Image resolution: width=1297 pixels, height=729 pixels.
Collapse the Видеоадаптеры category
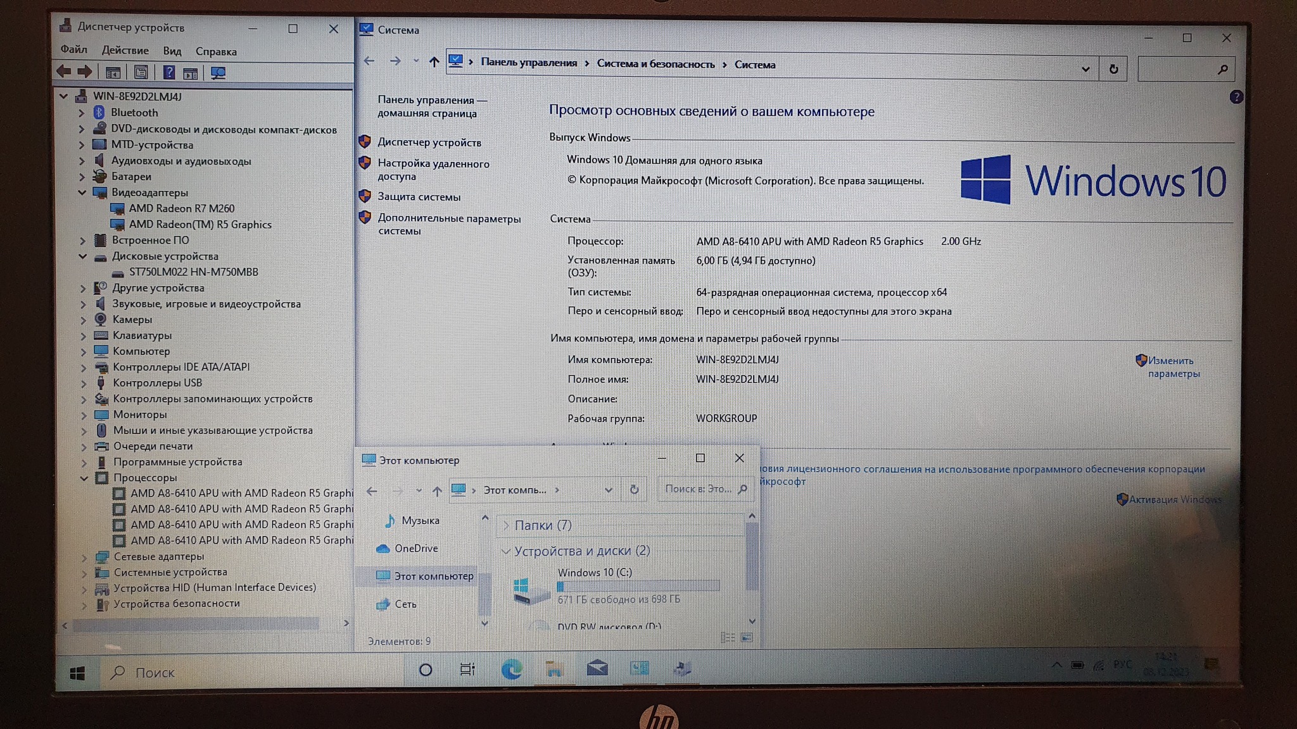coord(82,192)
